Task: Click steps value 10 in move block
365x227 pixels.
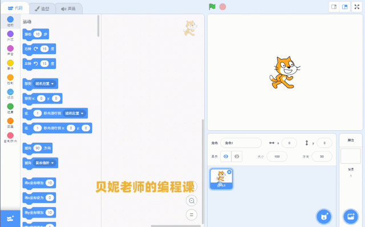Action: [x=38, y=34]
